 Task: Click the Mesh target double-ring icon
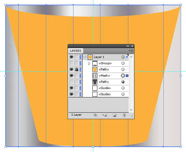[x=123, y=76]
